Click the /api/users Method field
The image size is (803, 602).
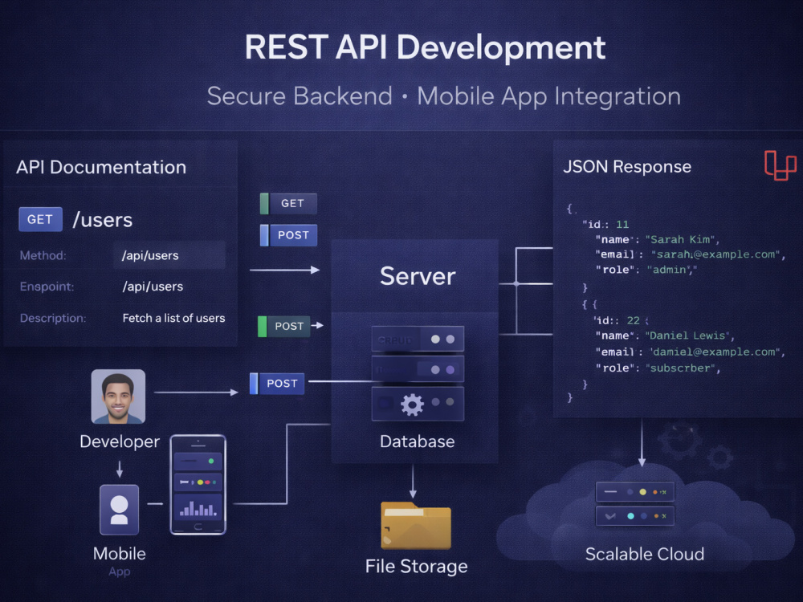[169, 255]
